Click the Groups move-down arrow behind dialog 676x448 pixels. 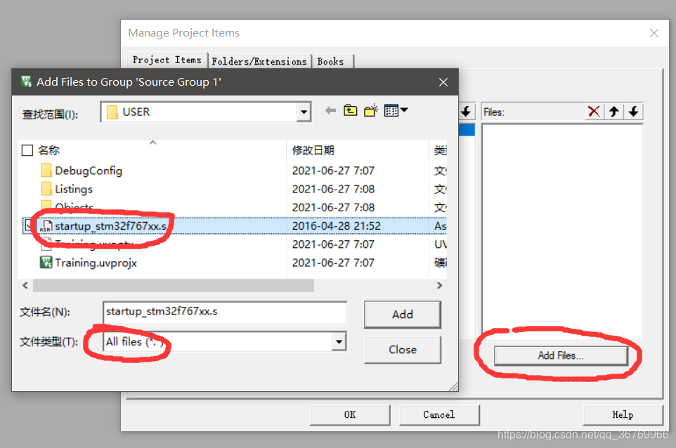(x=466, y=112)
